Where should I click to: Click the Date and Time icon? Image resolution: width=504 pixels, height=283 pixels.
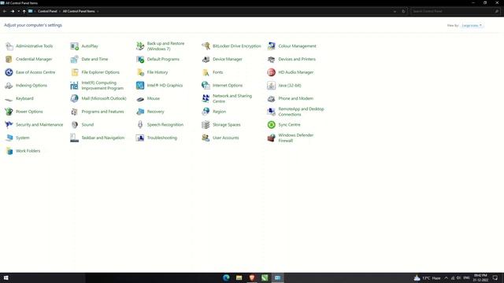(x=75, y=60)
